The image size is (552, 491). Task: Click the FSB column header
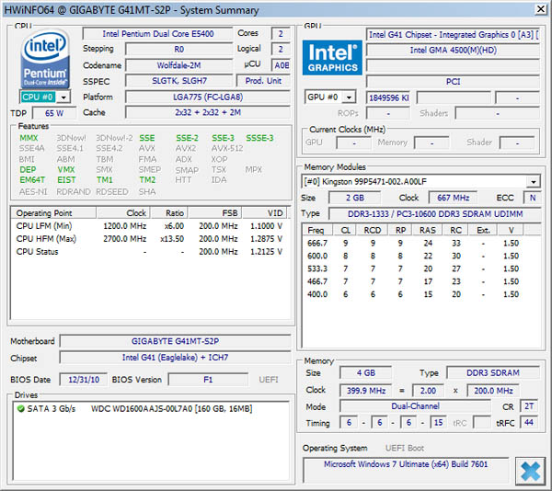point(214,213)
